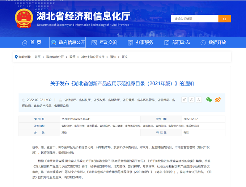Image resolution: width=246 pixels, height=187 pixels.
Task: Open the 政府信息公开 navigation tab
Action: (68, 42)
